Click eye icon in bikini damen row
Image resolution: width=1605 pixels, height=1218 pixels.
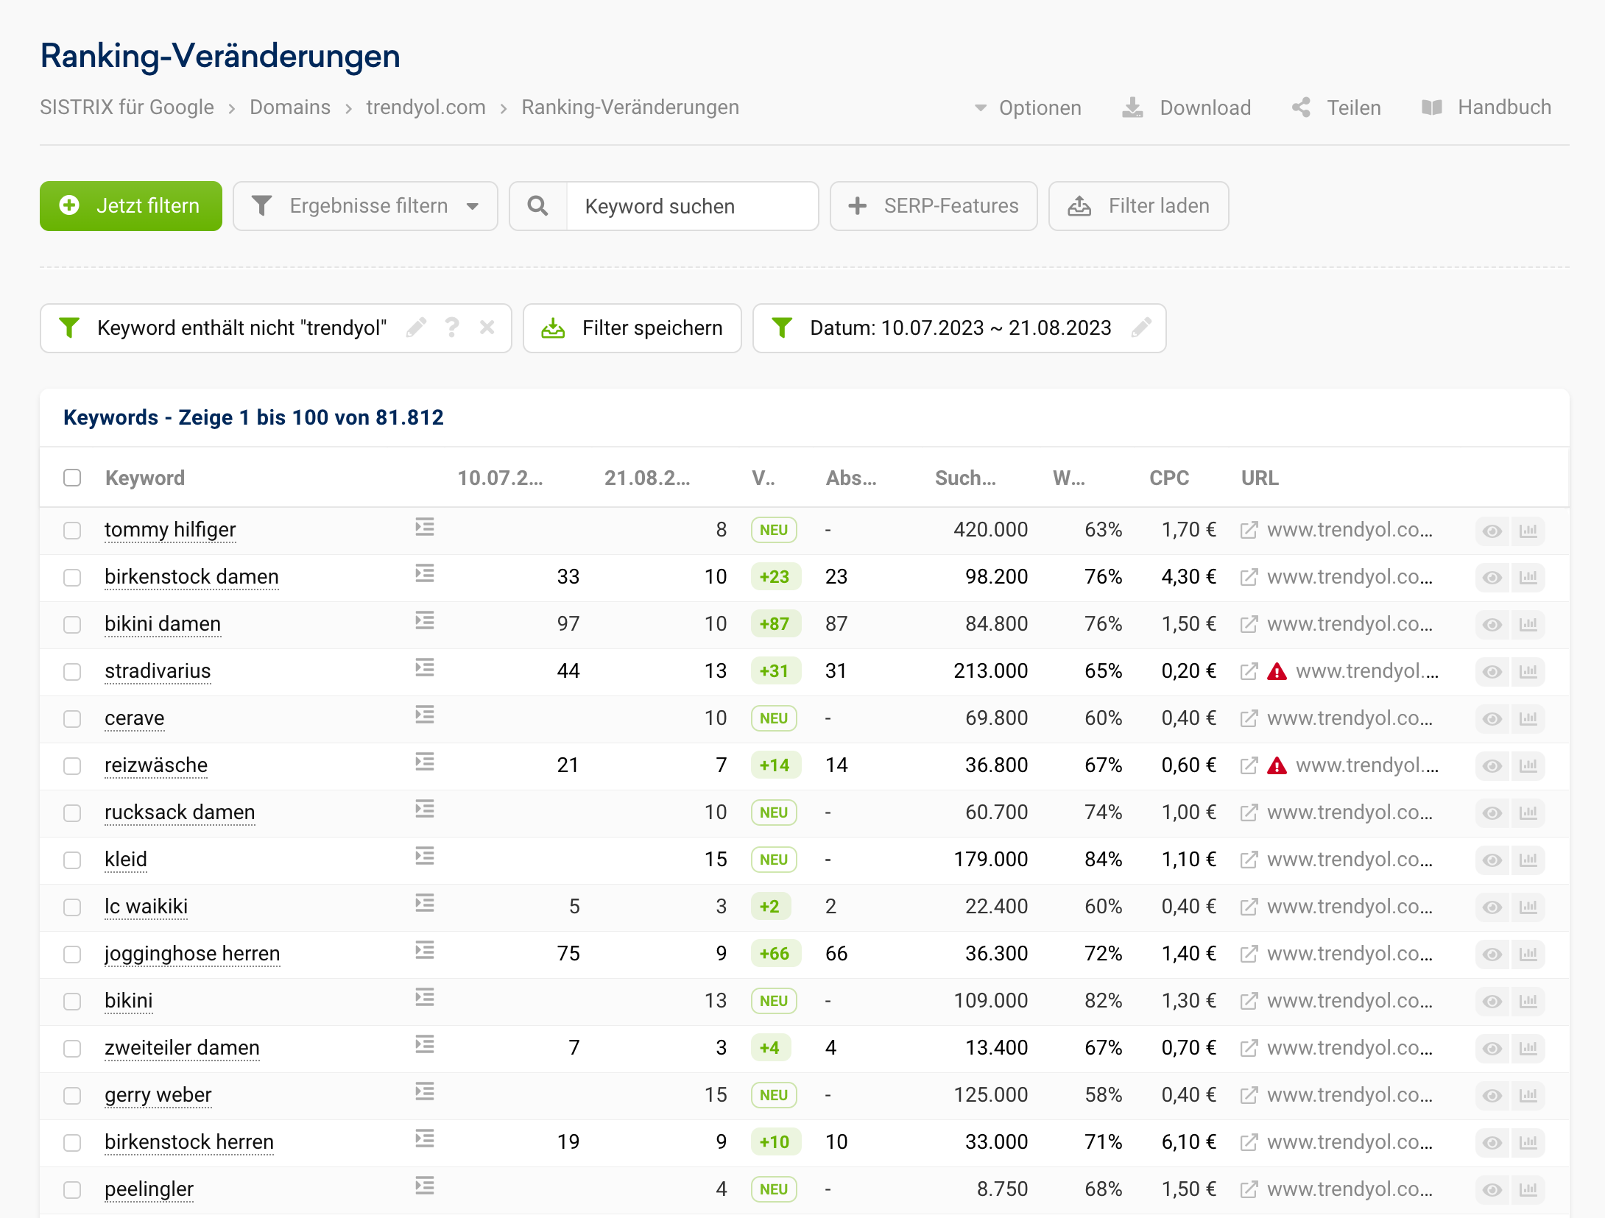[1492, 626]
